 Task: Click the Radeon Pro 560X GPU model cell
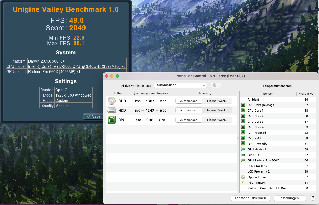point(77,71)
